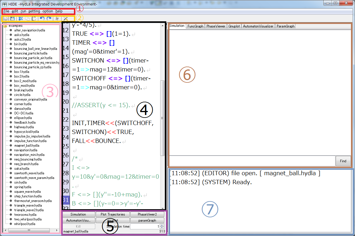
Task: Undo last edit with the undo arrow
Action: click(x=42, y=18)
